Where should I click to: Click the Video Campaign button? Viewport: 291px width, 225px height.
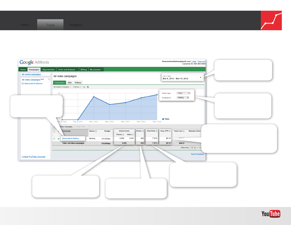pos(66,126)
